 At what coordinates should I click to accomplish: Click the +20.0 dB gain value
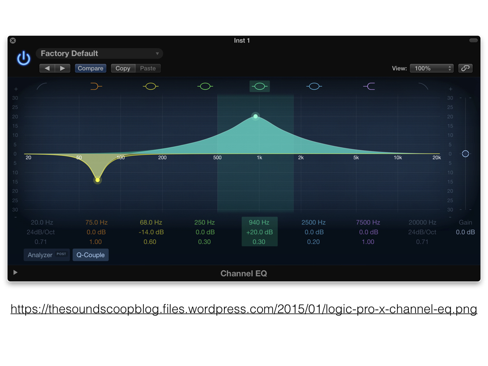(x=260, y=232)
